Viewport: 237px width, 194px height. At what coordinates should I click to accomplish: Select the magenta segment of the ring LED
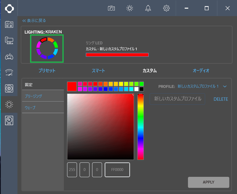39,45
